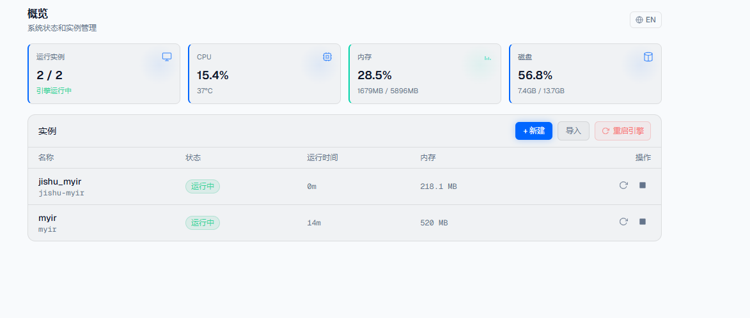Viewport: 750px width, 318px height.
Task: Create a new instance with 新建
Action: (533, 131)
